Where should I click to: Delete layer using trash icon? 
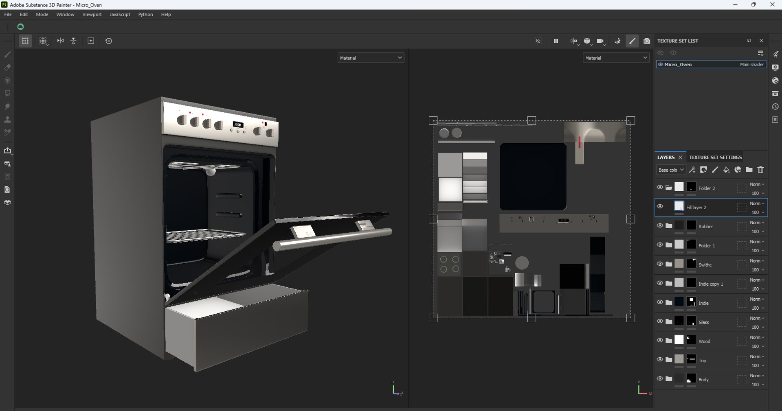pos(760,170)
